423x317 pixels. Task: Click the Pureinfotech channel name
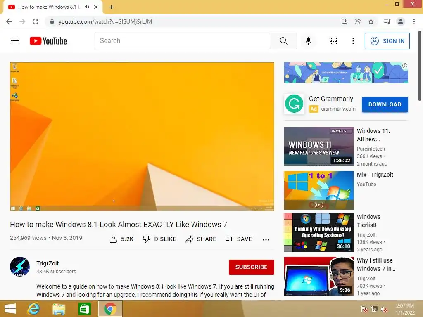[x=371, y=149]
